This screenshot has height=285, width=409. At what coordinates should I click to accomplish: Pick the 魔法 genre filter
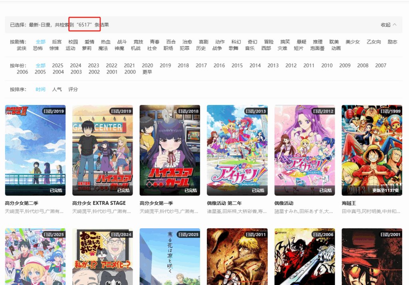coord(103,48)
